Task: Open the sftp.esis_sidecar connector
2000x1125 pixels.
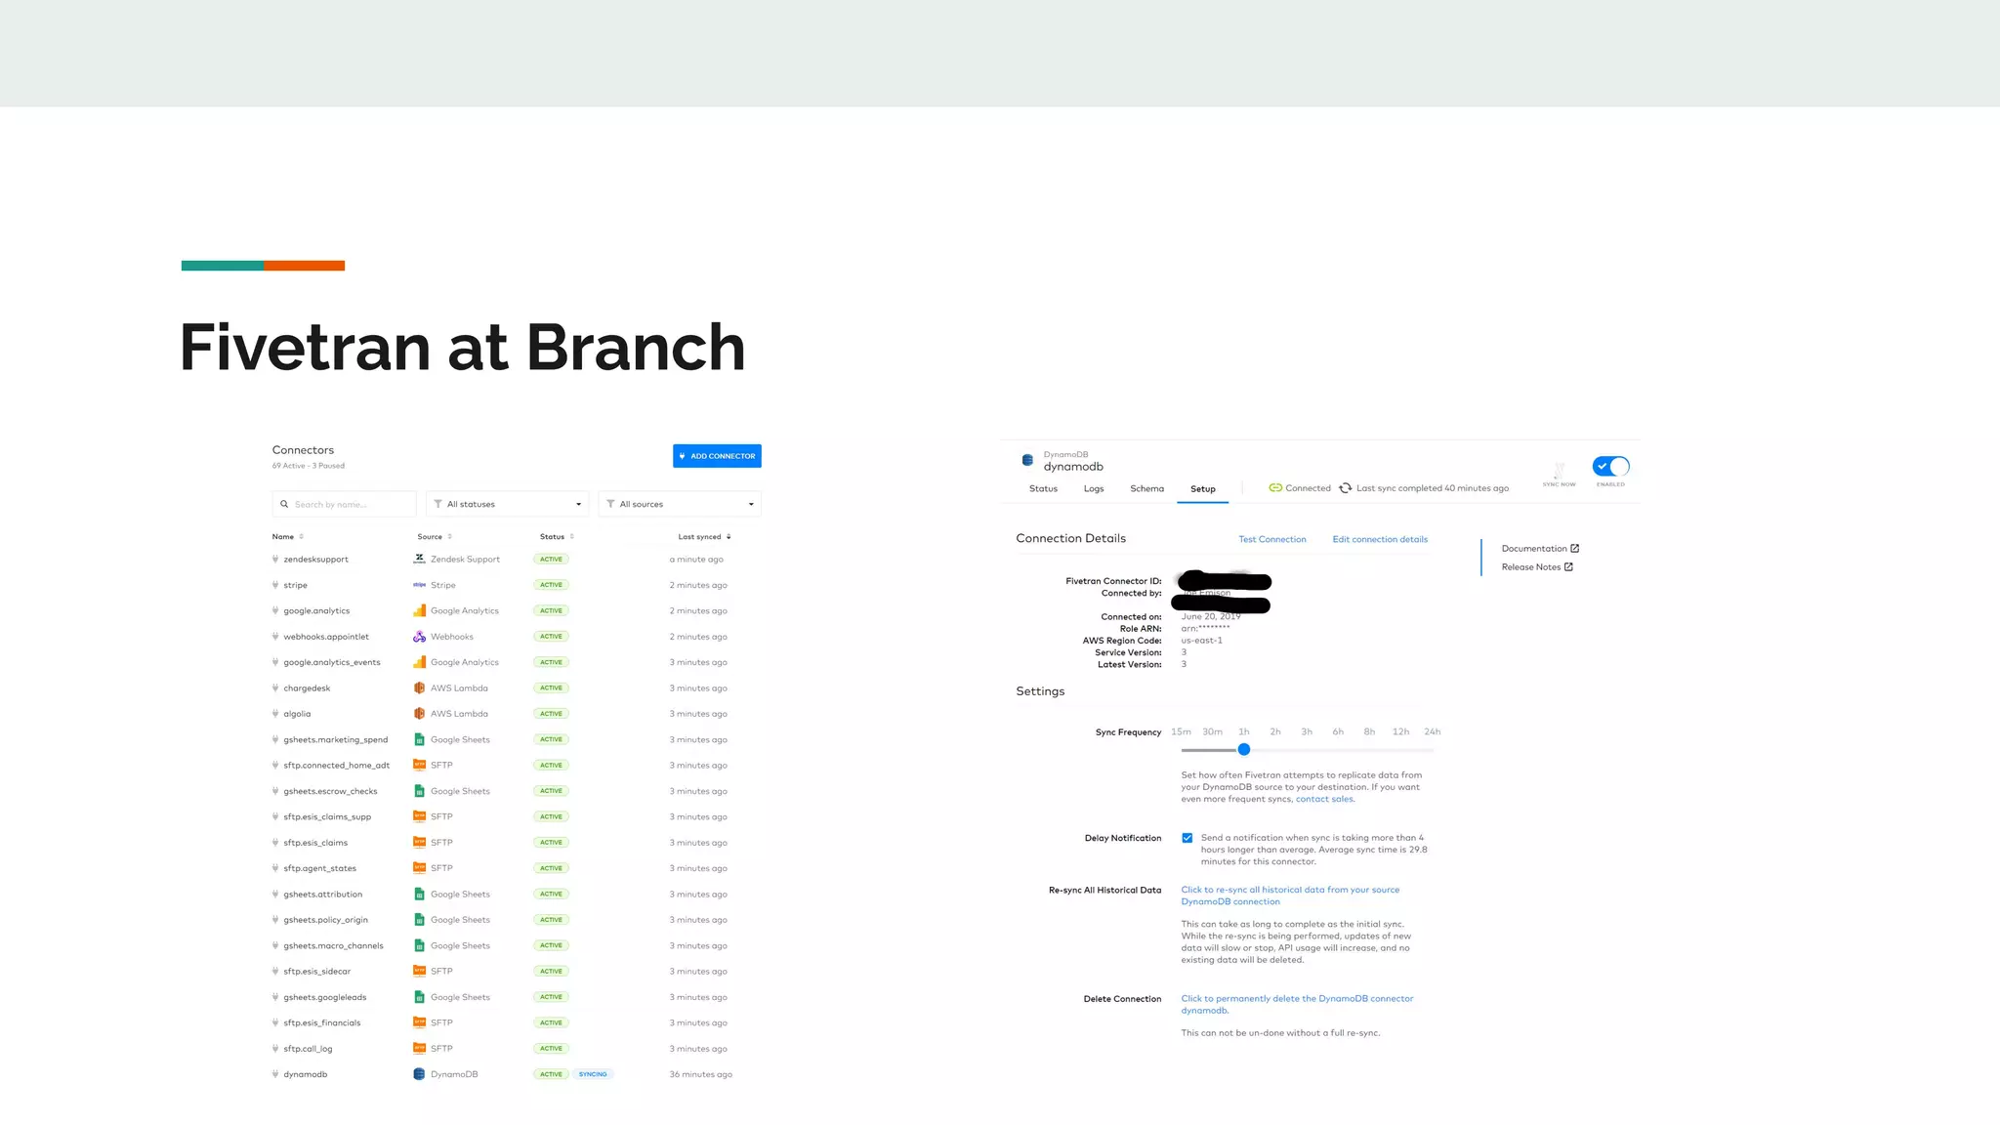Action: pos(517,971)
